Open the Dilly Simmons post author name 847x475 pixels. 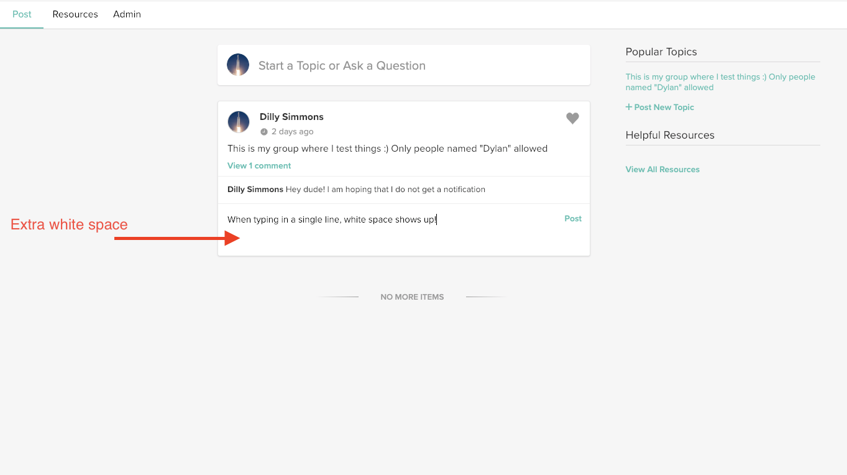[291, 117]
